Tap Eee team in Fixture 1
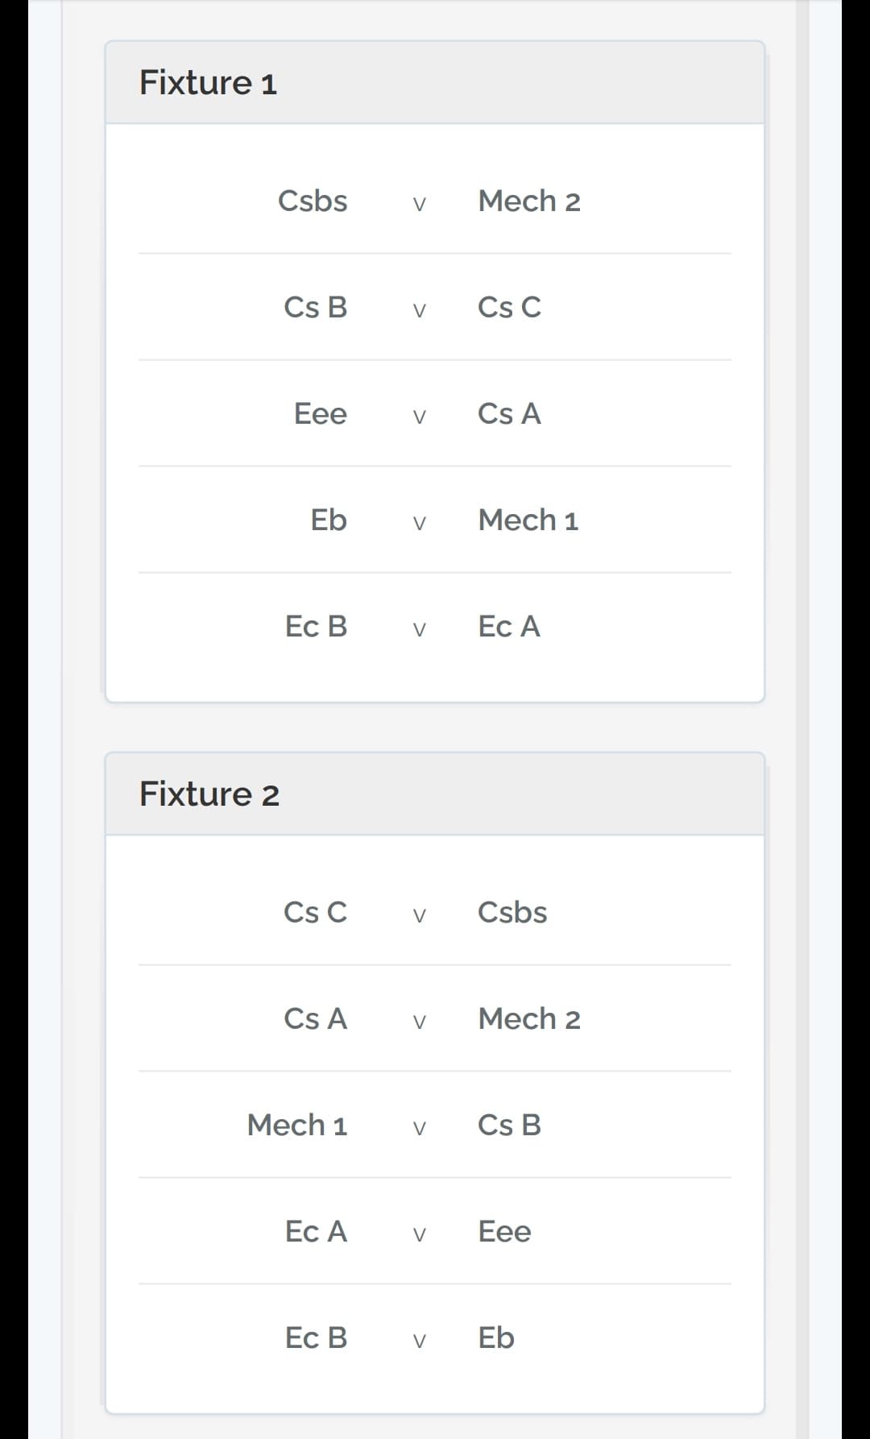The height and width of the screenshot is (1439, 870). tap(321, 413)
